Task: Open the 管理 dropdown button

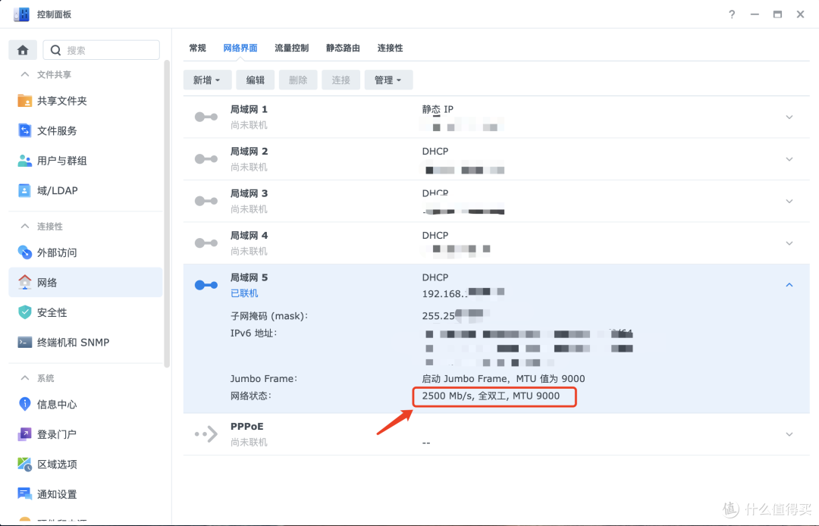Action: (388, 80)
